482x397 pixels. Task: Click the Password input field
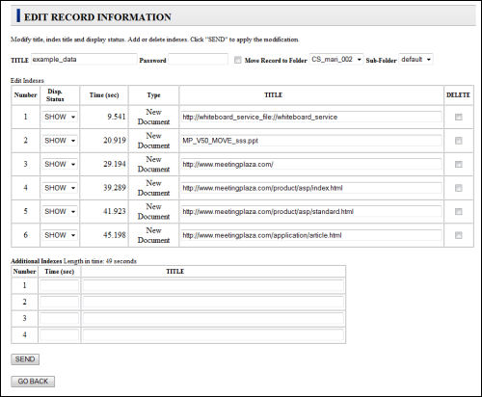(199, 60)
